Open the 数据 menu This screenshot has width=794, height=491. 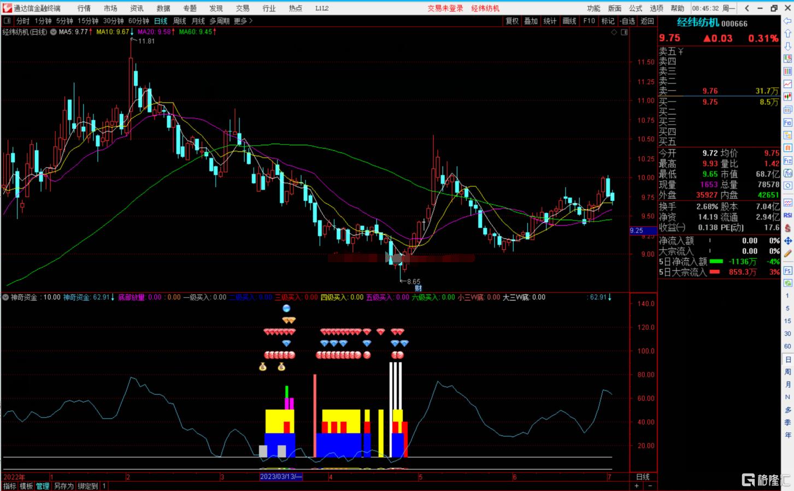(163, 8)
